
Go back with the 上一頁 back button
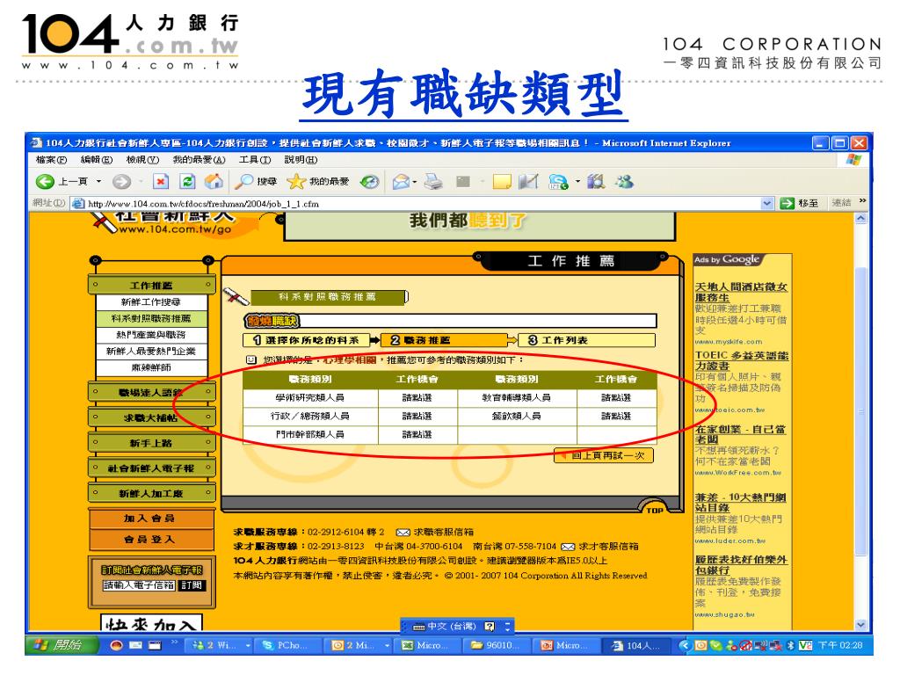click(x=62, y=182)
